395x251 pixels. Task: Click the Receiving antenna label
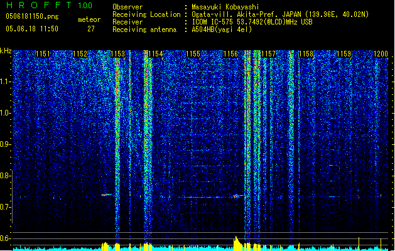pos(144,29)
